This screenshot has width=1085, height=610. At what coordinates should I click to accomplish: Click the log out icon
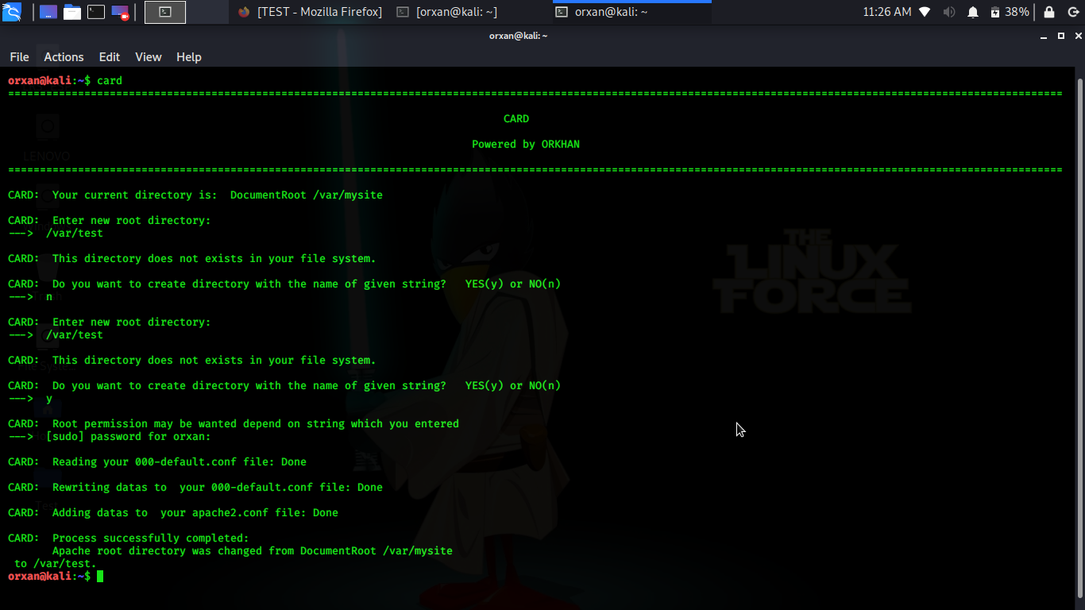tap(1072, 12)
